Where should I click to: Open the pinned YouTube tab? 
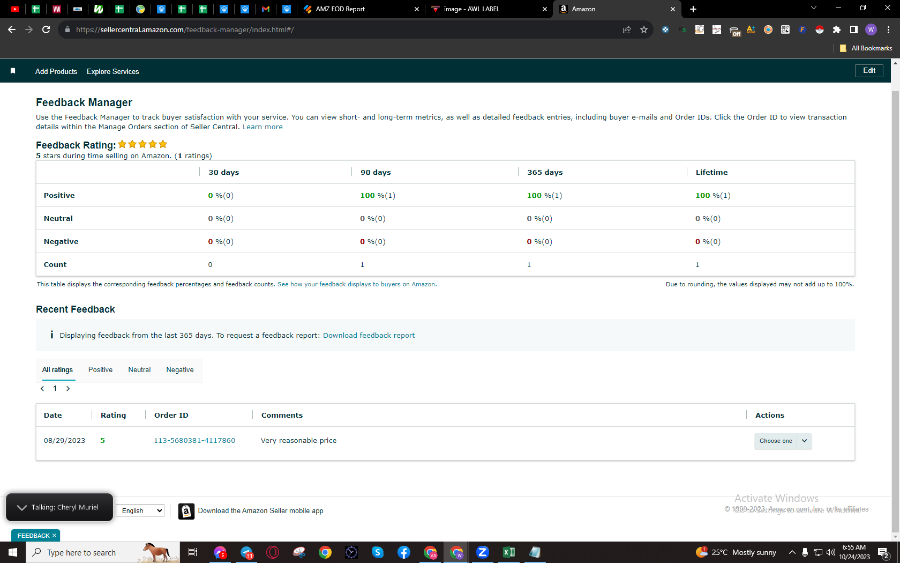(x=15, y=9)
